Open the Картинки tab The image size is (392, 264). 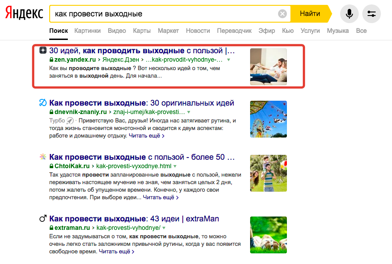point(87,31)
